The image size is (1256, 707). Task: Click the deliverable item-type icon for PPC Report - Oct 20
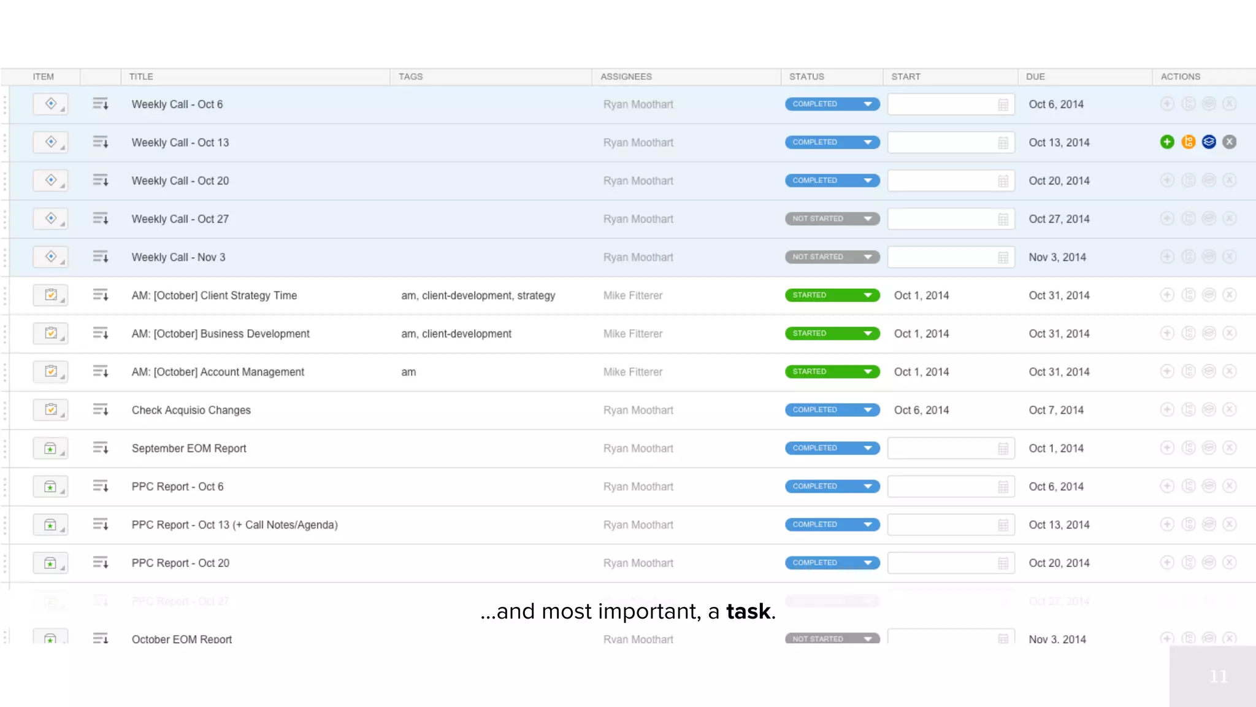pos(51,563)
